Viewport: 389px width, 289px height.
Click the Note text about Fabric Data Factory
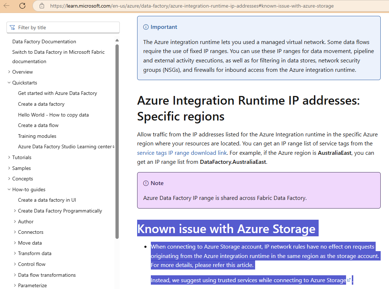(225, 198)
